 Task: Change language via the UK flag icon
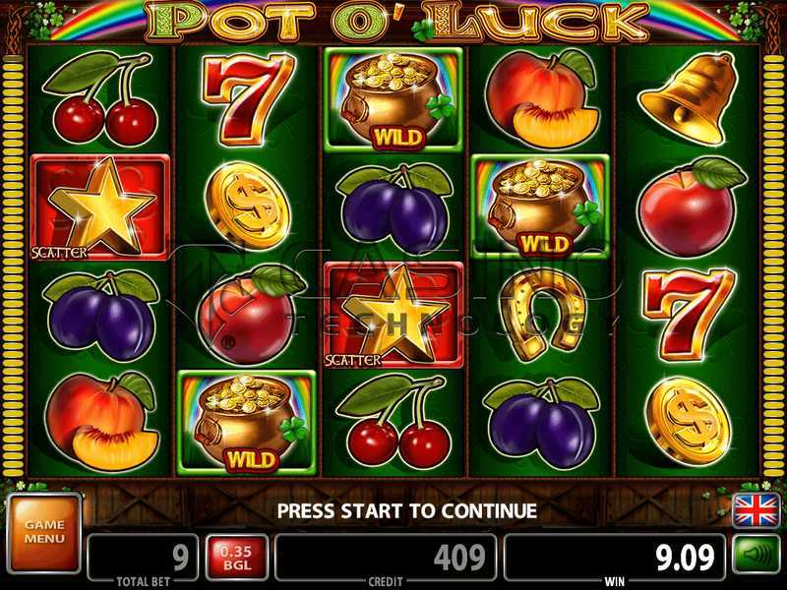756,510
